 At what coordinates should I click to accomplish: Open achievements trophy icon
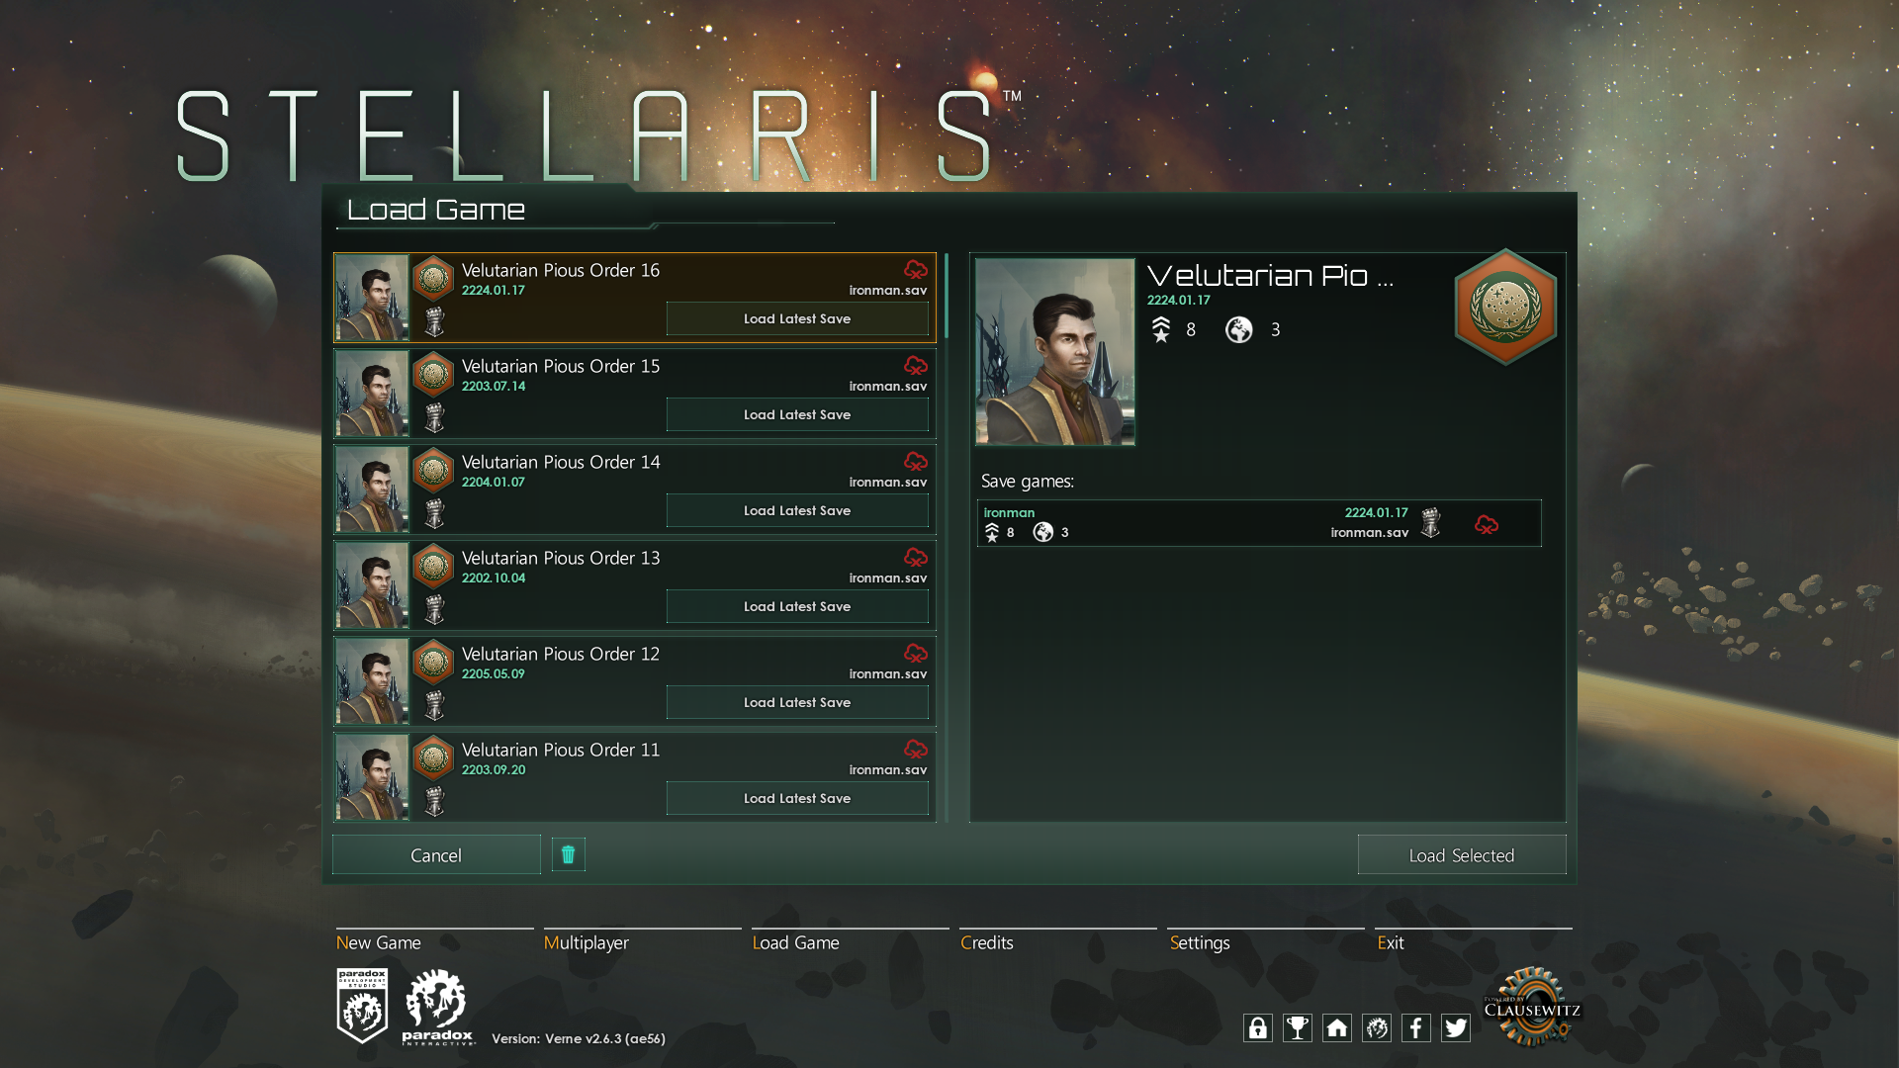click(1297, 1028)
